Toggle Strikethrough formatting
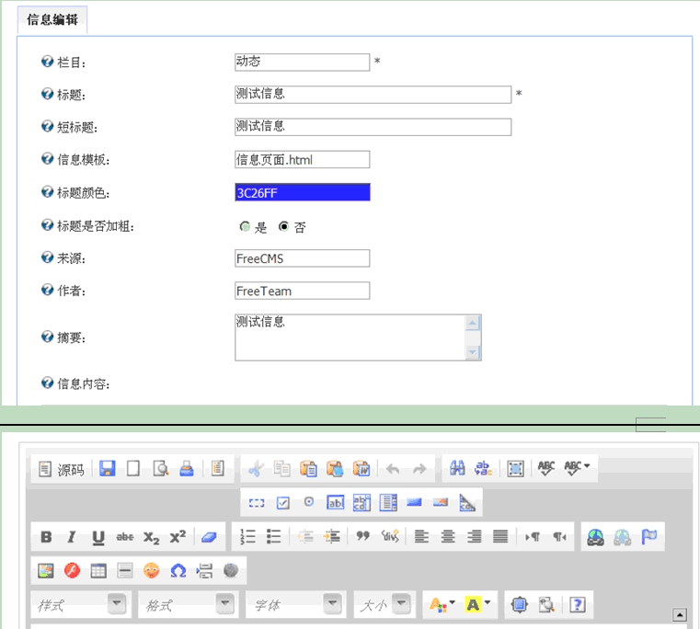700x629 pixels. 124,537
